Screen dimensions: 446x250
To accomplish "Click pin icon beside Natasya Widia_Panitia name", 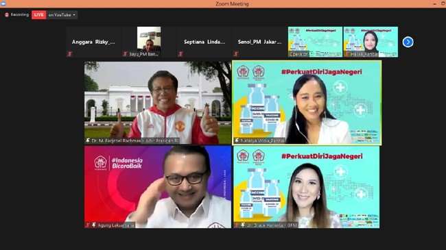I will [237, 140].
